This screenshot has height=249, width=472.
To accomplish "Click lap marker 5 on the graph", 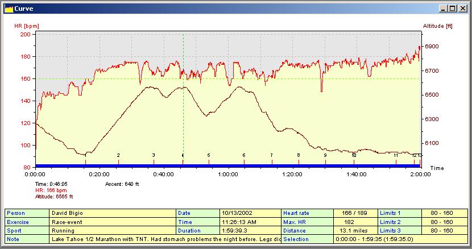I will point(209,155).
